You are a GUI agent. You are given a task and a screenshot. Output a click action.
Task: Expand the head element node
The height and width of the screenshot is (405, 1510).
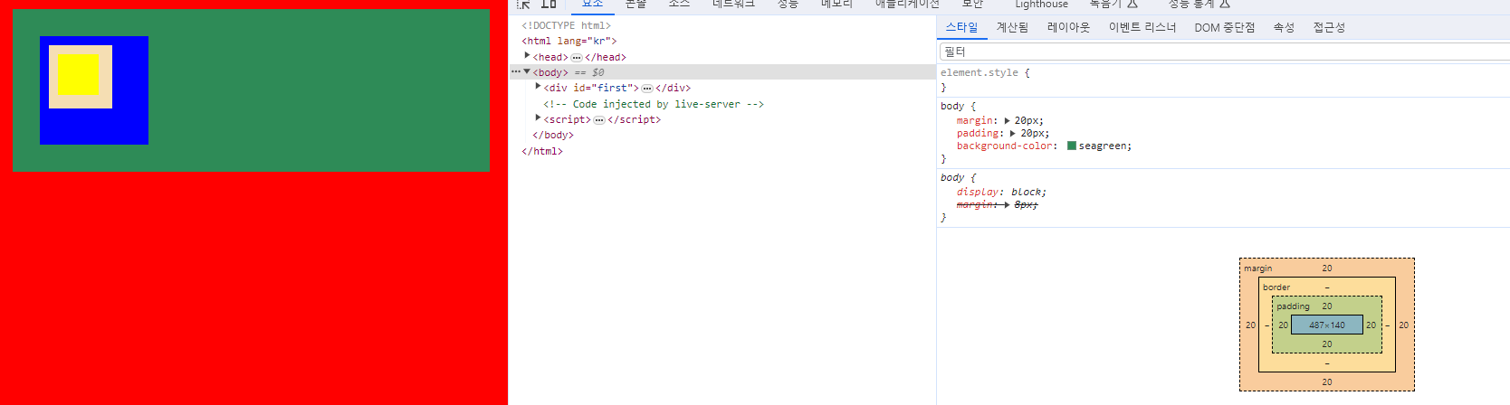point(527,56)
